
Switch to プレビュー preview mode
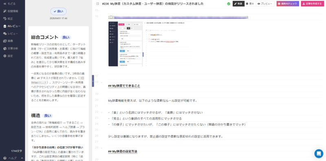tap(265, 4)
